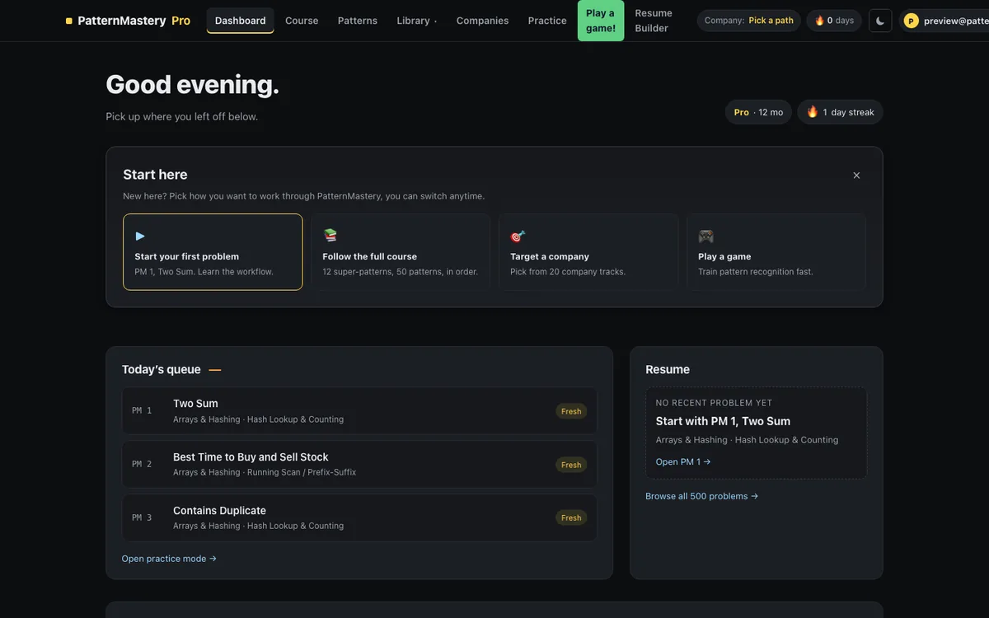Click the flame icon in day streak badge
Viewport: 989px width, 618px height.
[x=813, y=112]
